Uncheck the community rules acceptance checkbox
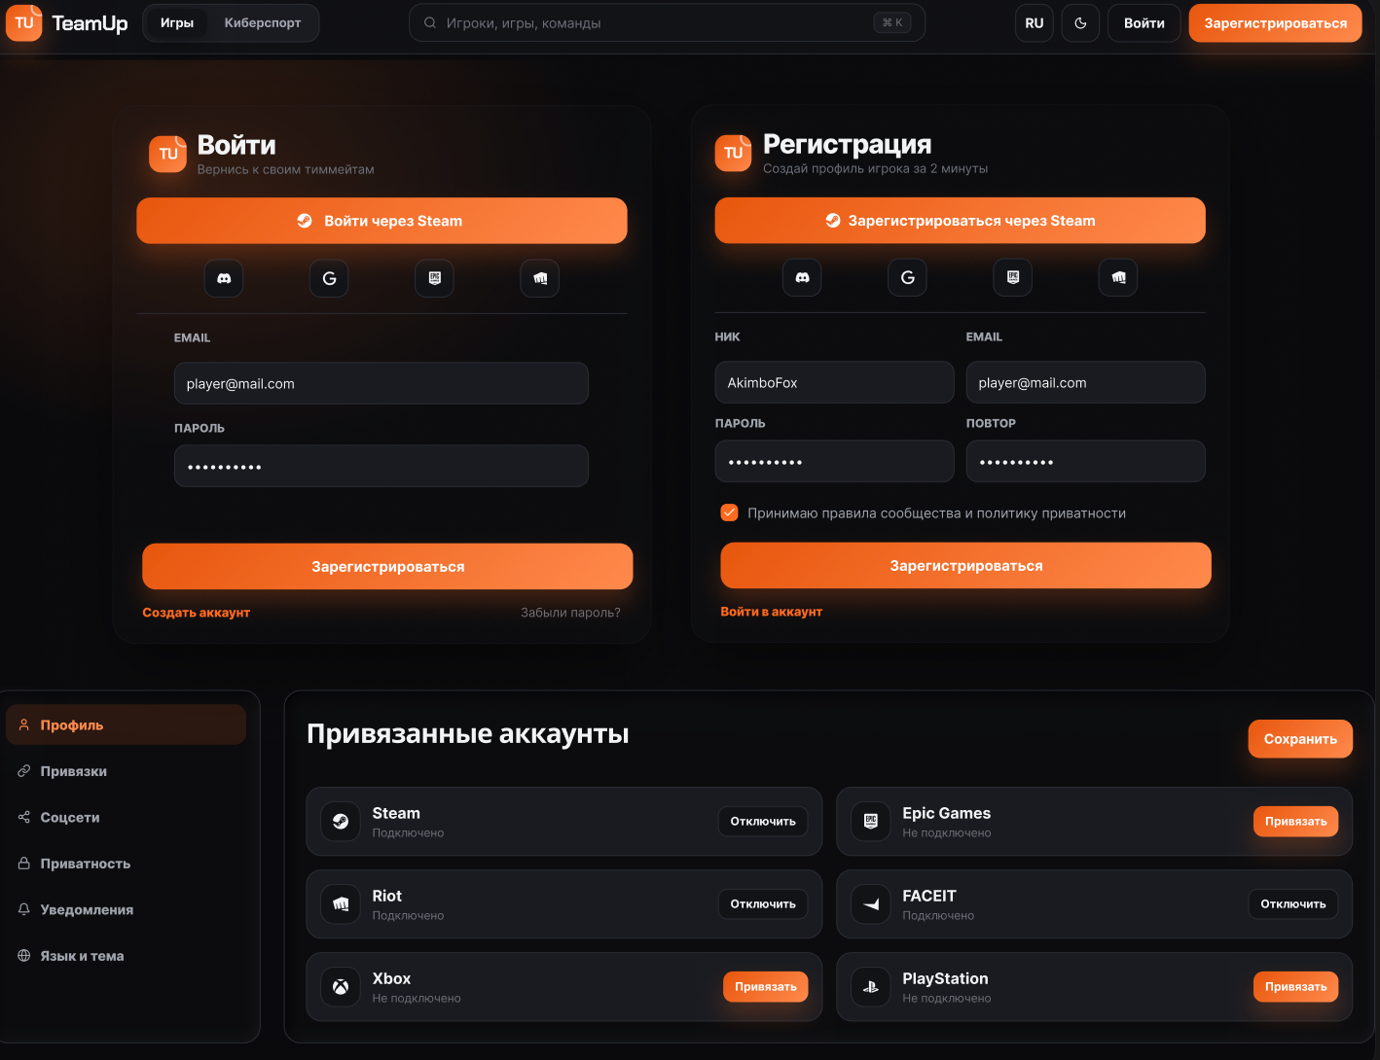Viewport: 1380px width, 1060px height. [x=729, y=512]
